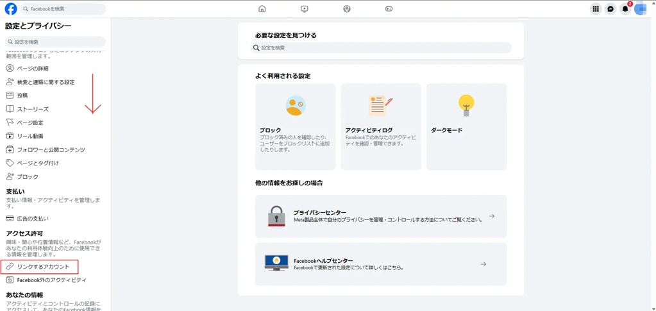Click the 他の情報をお探しの場合 heading
The width and height of the screenshot is (656, 311).
[289, 183]
